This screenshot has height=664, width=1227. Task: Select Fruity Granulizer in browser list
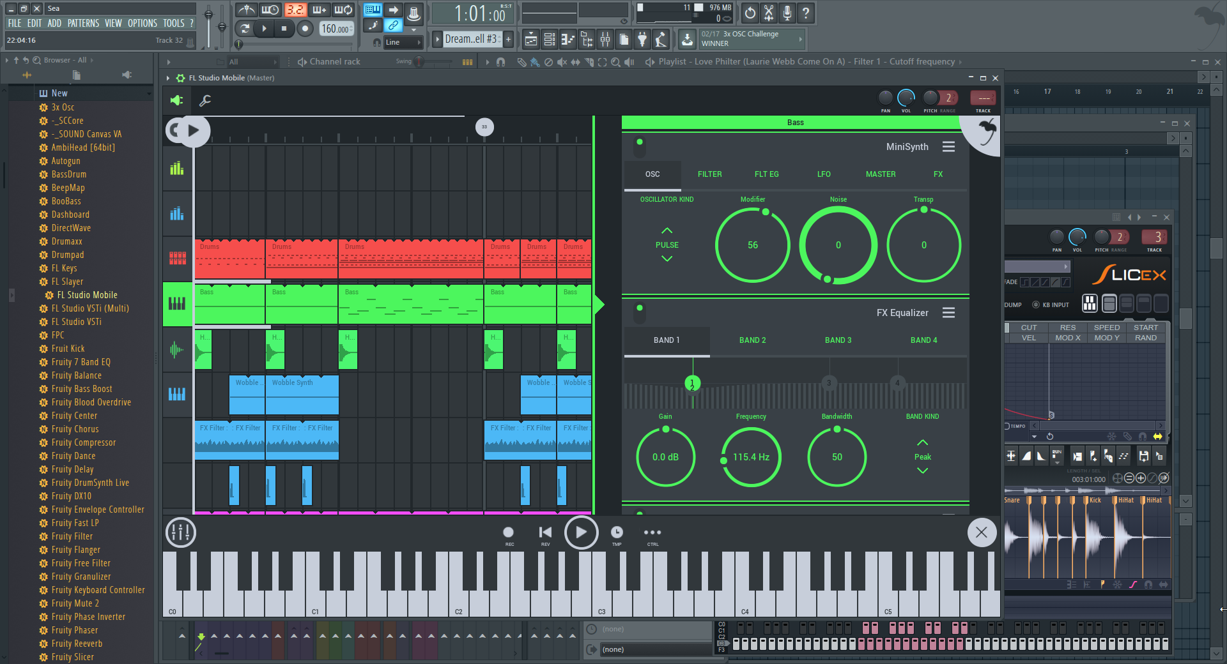81,577
